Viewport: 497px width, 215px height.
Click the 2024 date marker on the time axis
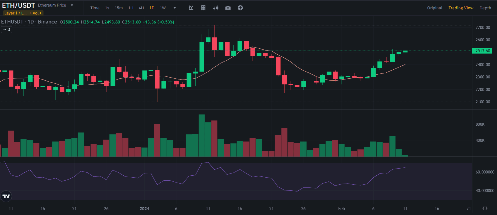tap(144, 209)
